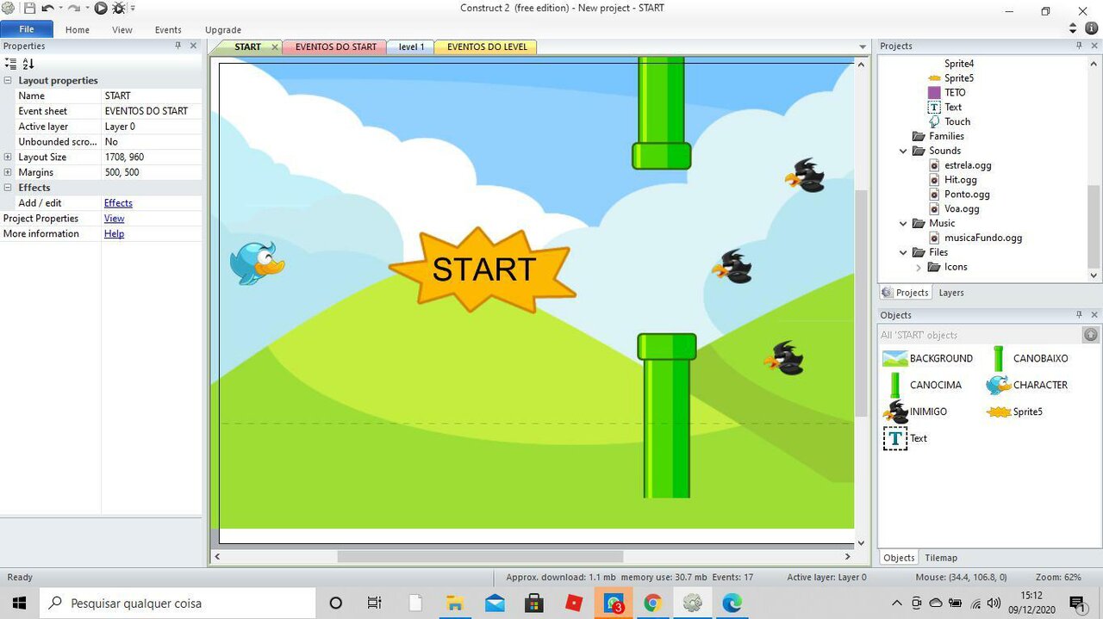The height and width of the screenshot is (619, 1103).
Task: Select the bottom green pipe on the canvas
Action: 667,415
